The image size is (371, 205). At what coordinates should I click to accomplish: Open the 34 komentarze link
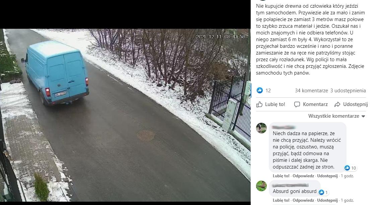pyautogui.click(x=311, y=90)
